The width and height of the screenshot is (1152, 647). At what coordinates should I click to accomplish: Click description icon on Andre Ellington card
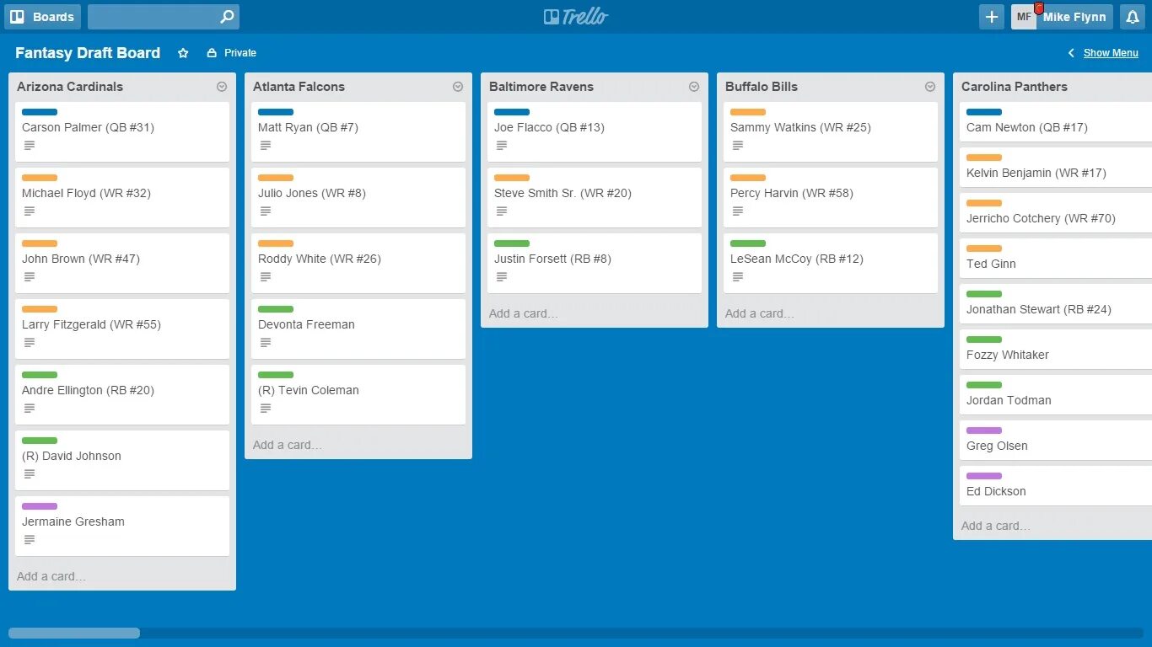click(x=30, y=409)
